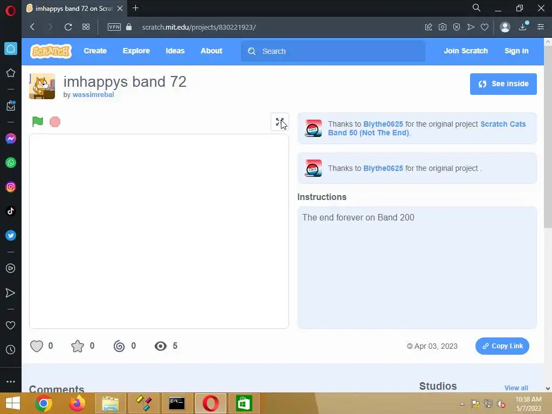Screen dimensions: 552x414
Task: Click the search magnifier icon in Scratch navbar
Action: [x=251, y=51]
